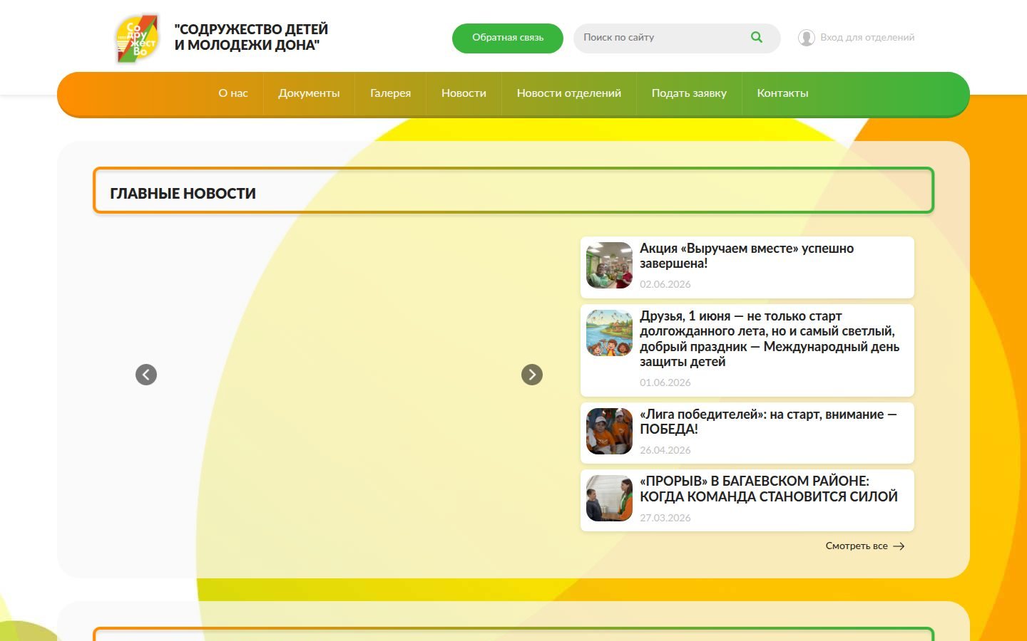Click the date 02.06.2026
This screenshot has height=641, width=1027.
tap(665, 284)
